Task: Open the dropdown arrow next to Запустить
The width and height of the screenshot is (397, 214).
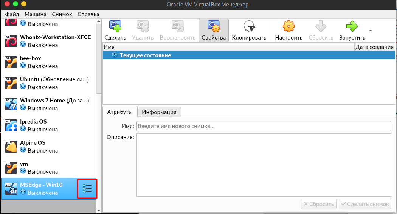Action: pyautogui.click(x=371, y=31)
